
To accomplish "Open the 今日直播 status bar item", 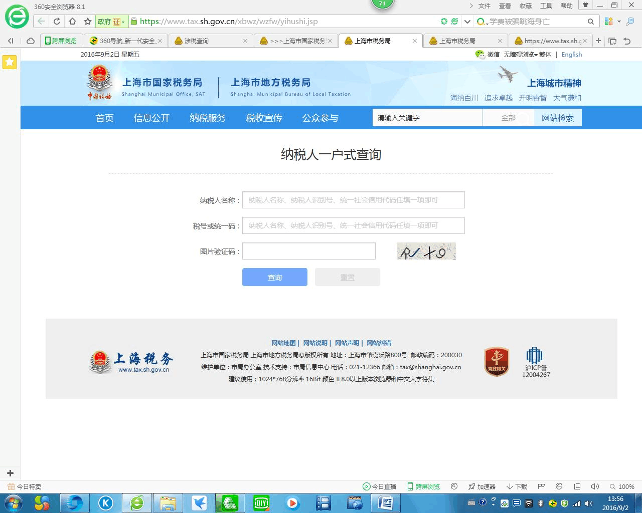I will point(379,486).
